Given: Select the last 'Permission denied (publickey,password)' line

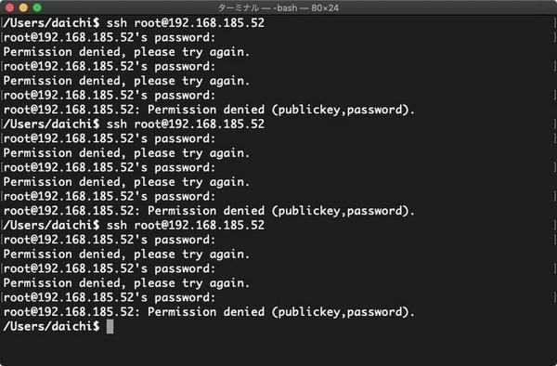Looking at the screenshot, I should pyautogui.click(x=209, y=312).
